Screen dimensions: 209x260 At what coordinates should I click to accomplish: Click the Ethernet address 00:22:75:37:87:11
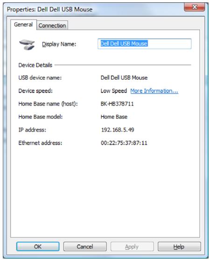click(x=124, y=143)
